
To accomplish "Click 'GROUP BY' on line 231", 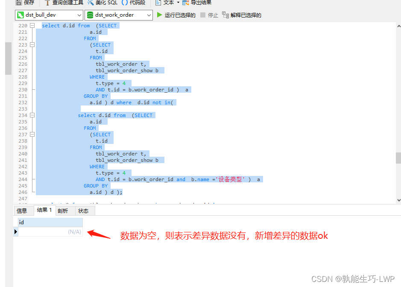I will [x=96, y=96].
